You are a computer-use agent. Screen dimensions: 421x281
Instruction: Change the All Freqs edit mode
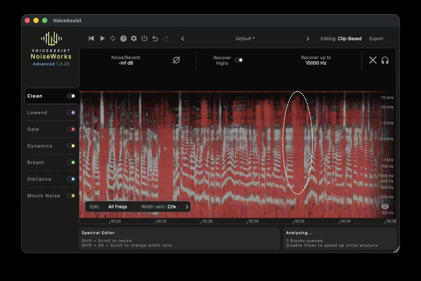[x=118, y=207]
